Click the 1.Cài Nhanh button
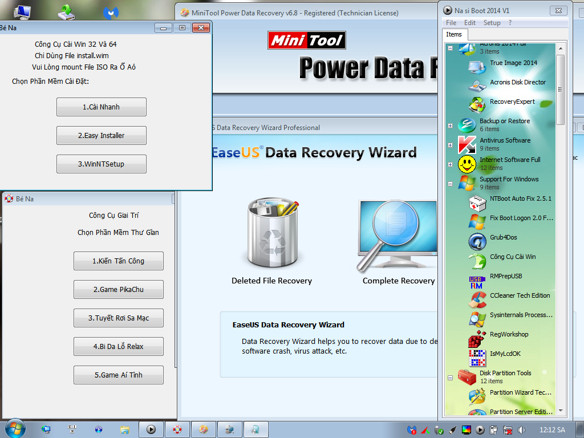This screenshot has height=438, width=584. click(x=102, y=107)
